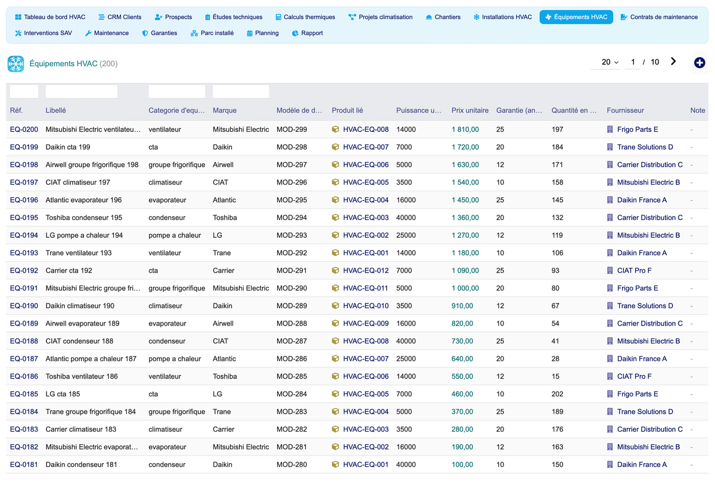The height and width of the screenshot is (502, 715).
Task: Click supplier icon in the EQ-0185 row
Action: click(x=610, y=394)
